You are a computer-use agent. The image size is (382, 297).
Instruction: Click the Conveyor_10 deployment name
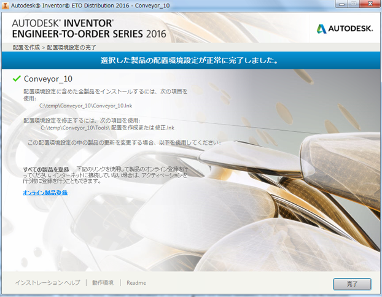tap(48, 79)
